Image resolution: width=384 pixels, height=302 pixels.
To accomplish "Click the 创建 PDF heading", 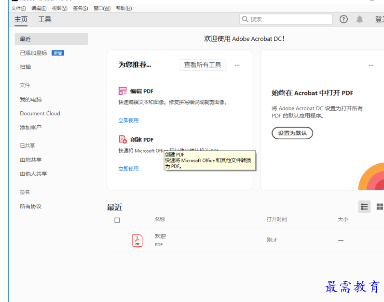I will tap(141, 140).
